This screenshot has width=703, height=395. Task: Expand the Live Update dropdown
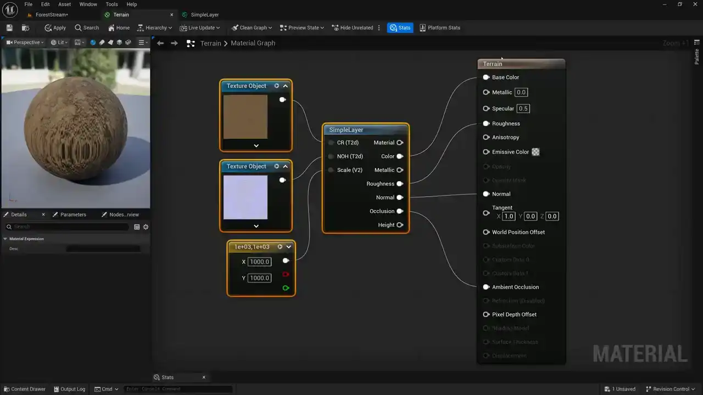[x=200, y=27]
